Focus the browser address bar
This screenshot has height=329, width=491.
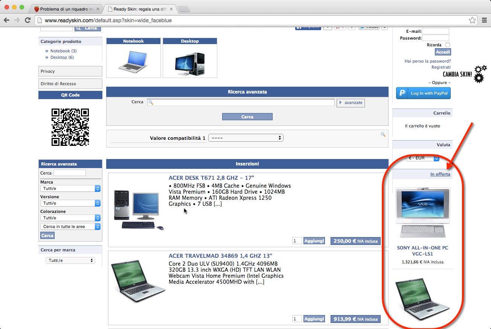[256, 20]
